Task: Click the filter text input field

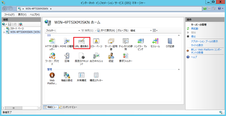Action: [67, 31]
